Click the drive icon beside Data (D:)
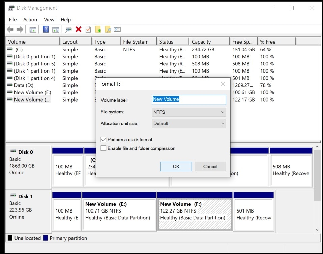The height and width of the screenshot is (254, 323). (10, 85)
